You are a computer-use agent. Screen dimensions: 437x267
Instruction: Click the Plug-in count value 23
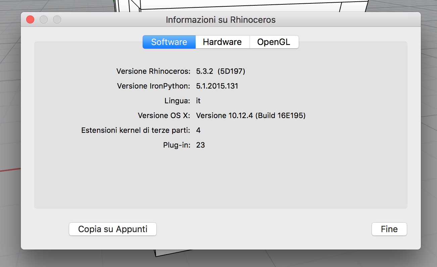pyautogui.click(x=200, y=145)
